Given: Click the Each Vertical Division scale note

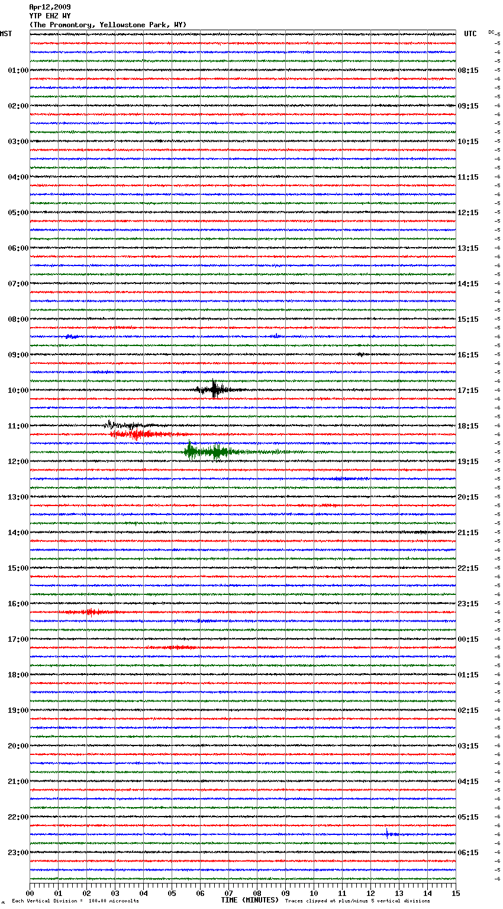Looking at the screenshot, I should click(x=76, y=901).
